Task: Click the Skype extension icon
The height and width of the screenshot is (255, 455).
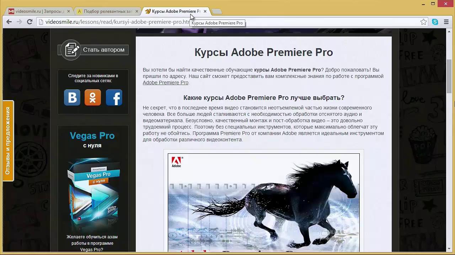Action: (435, 22)
